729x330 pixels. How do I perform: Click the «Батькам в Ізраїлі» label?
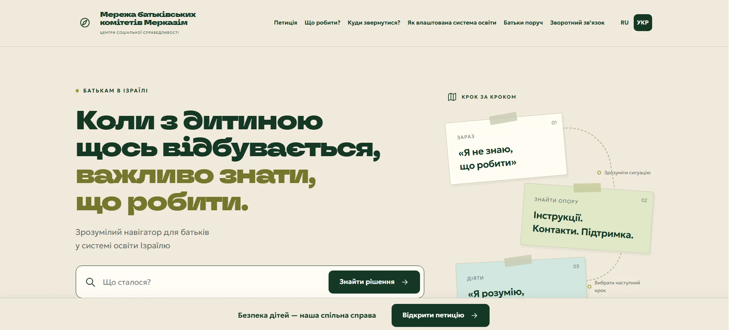point(115,91)
